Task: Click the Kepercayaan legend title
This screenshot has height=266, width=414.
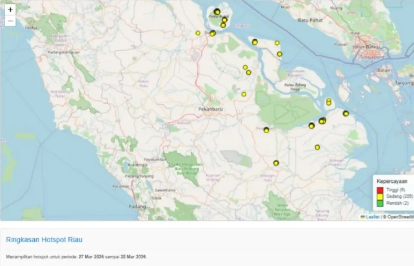Action: coord(392,181)
